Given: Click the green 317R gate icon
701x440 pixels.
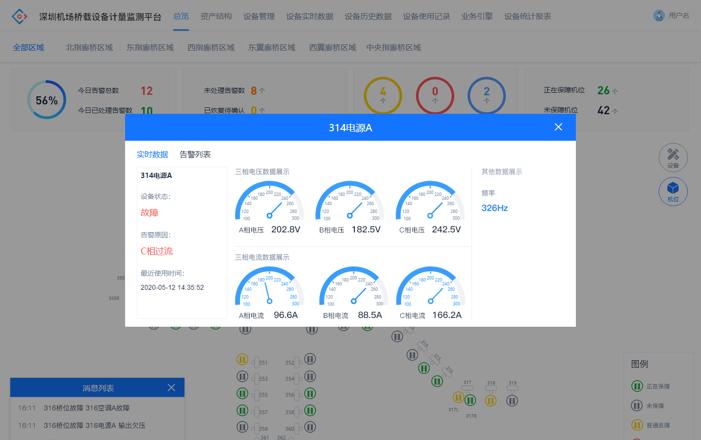Looking at the screenshot, I should (x=470, y=401).
